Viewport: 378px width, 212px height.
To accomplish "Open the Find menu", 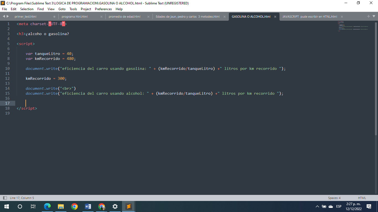I will coord(40,9).
